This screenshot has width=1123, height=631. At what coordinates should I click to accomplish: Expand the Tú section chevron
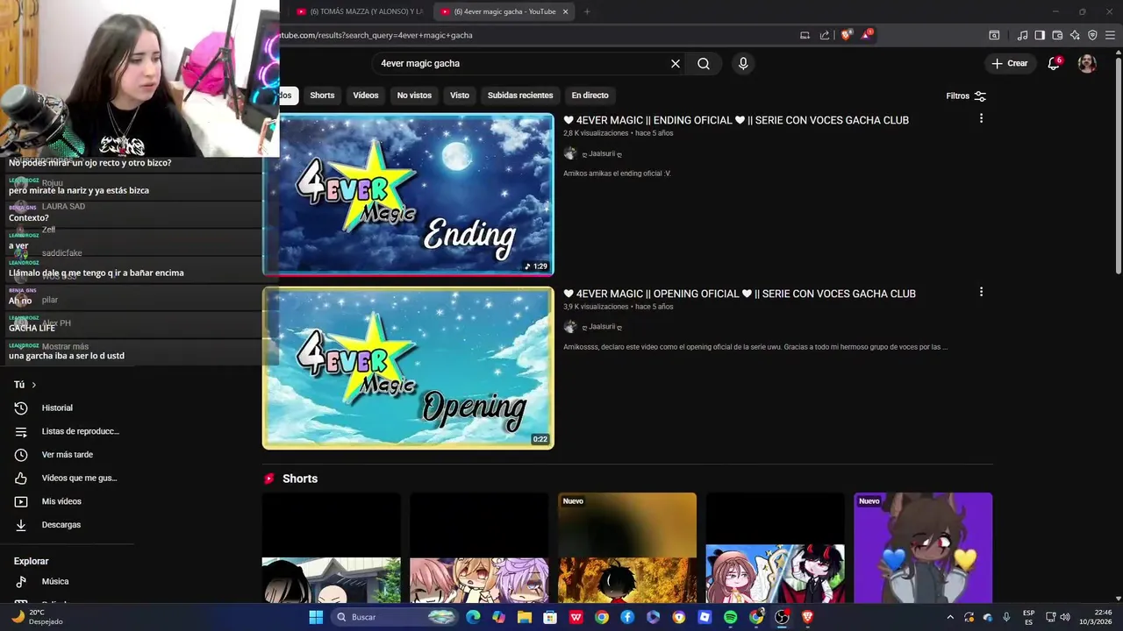(x=34, y=385)
